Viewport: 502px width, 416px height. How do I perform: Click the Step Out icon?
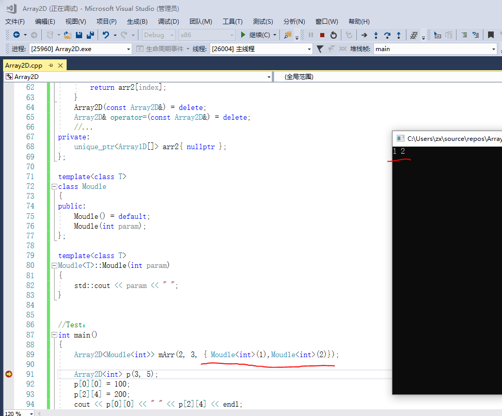(x=399, y=35)
